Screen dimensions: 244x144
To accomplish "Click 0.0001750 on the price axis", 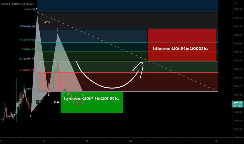I will (x=238, y=86).
